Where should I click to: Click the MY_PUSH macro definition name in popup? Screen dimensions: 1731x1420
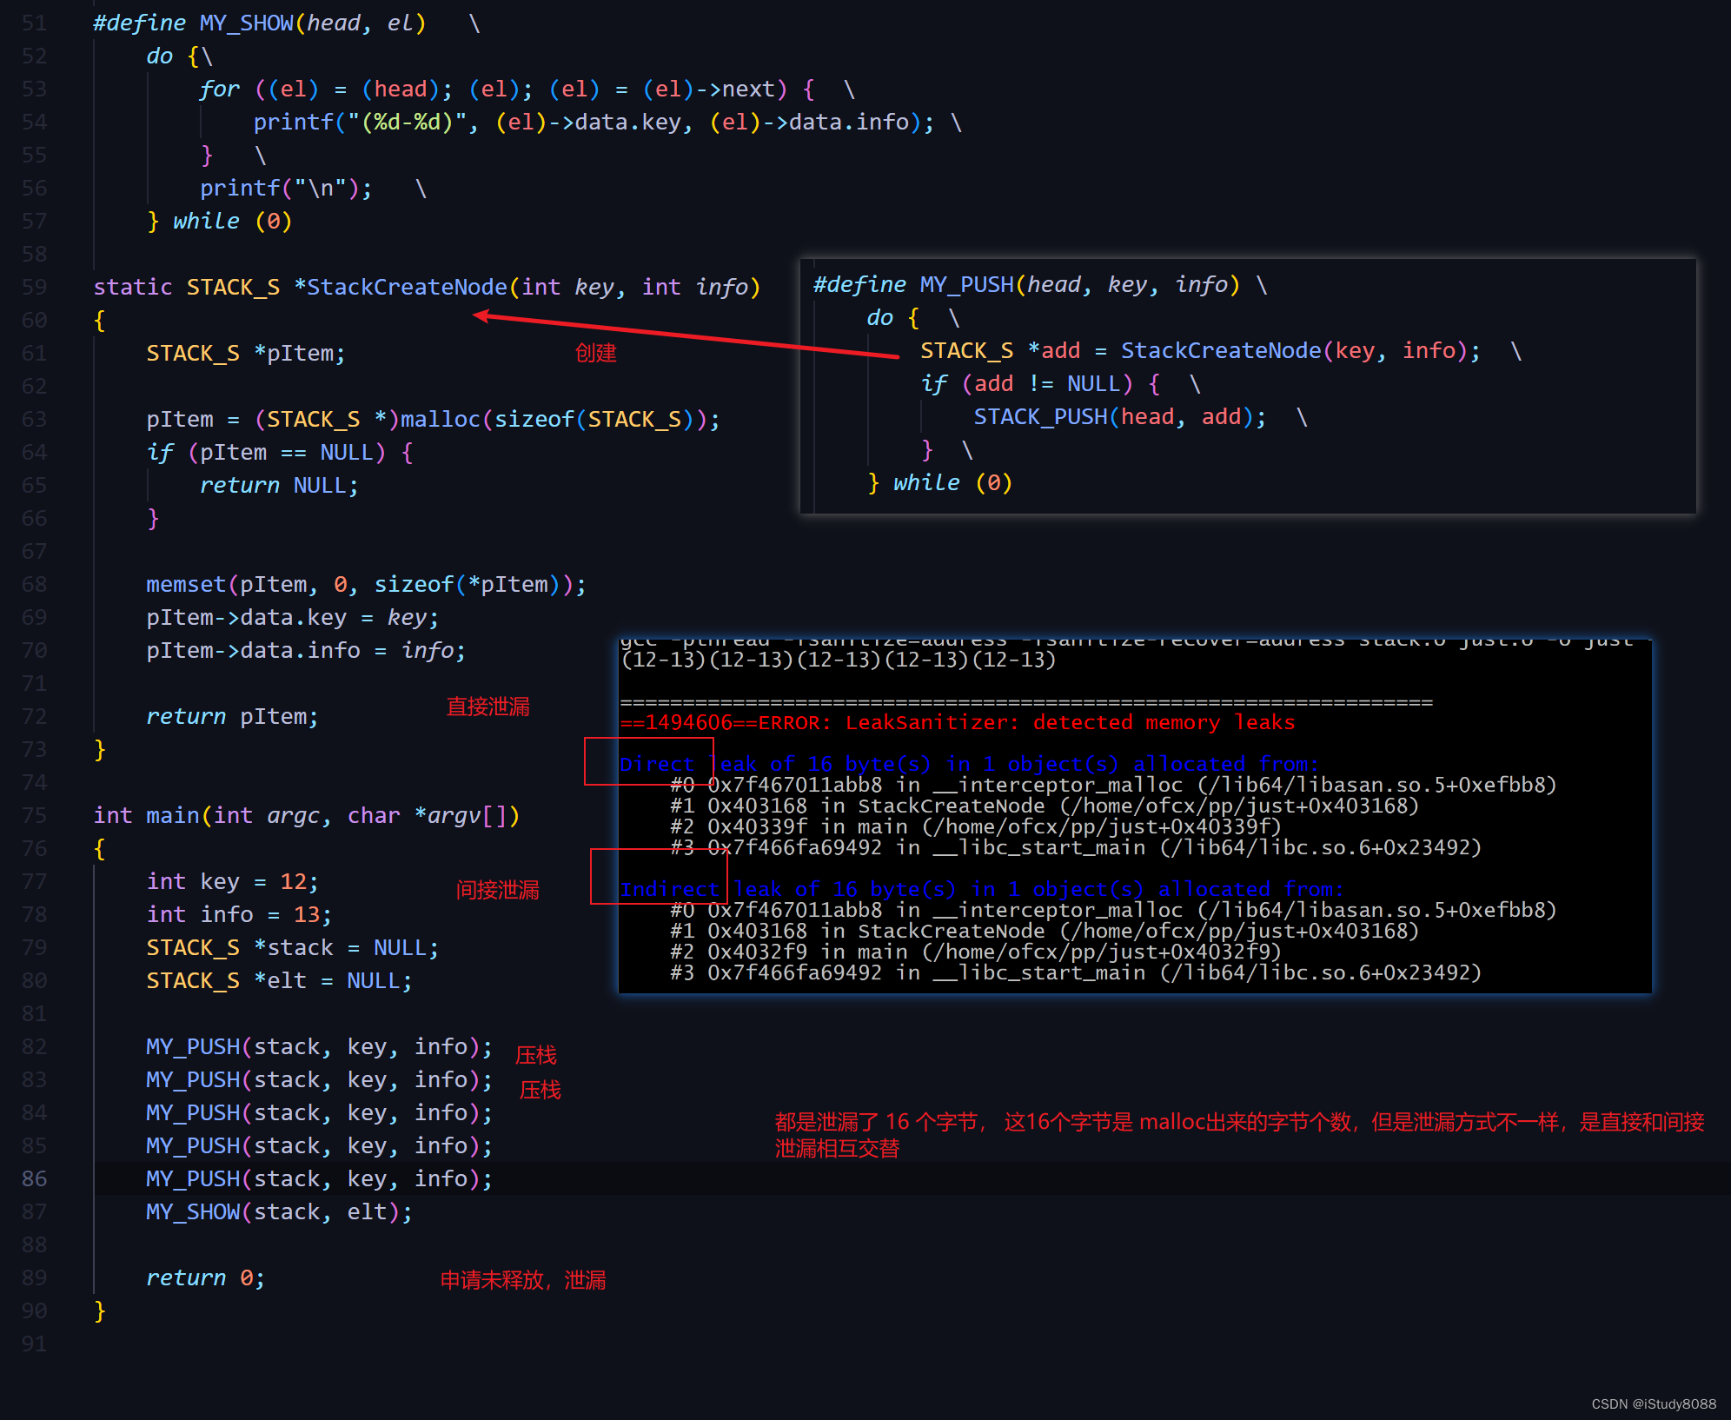966,284
